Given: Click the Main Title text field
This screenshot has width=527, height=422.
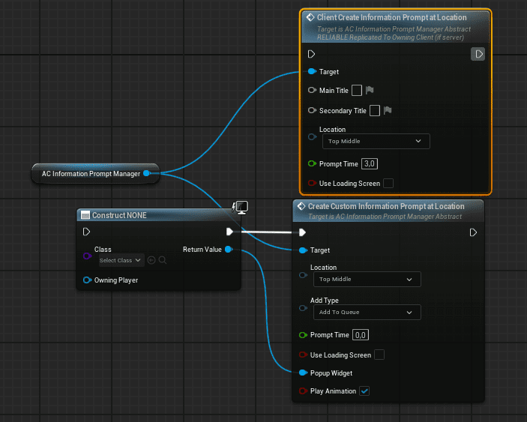Looking at the screenshot, I should click(x=357, y=90).
